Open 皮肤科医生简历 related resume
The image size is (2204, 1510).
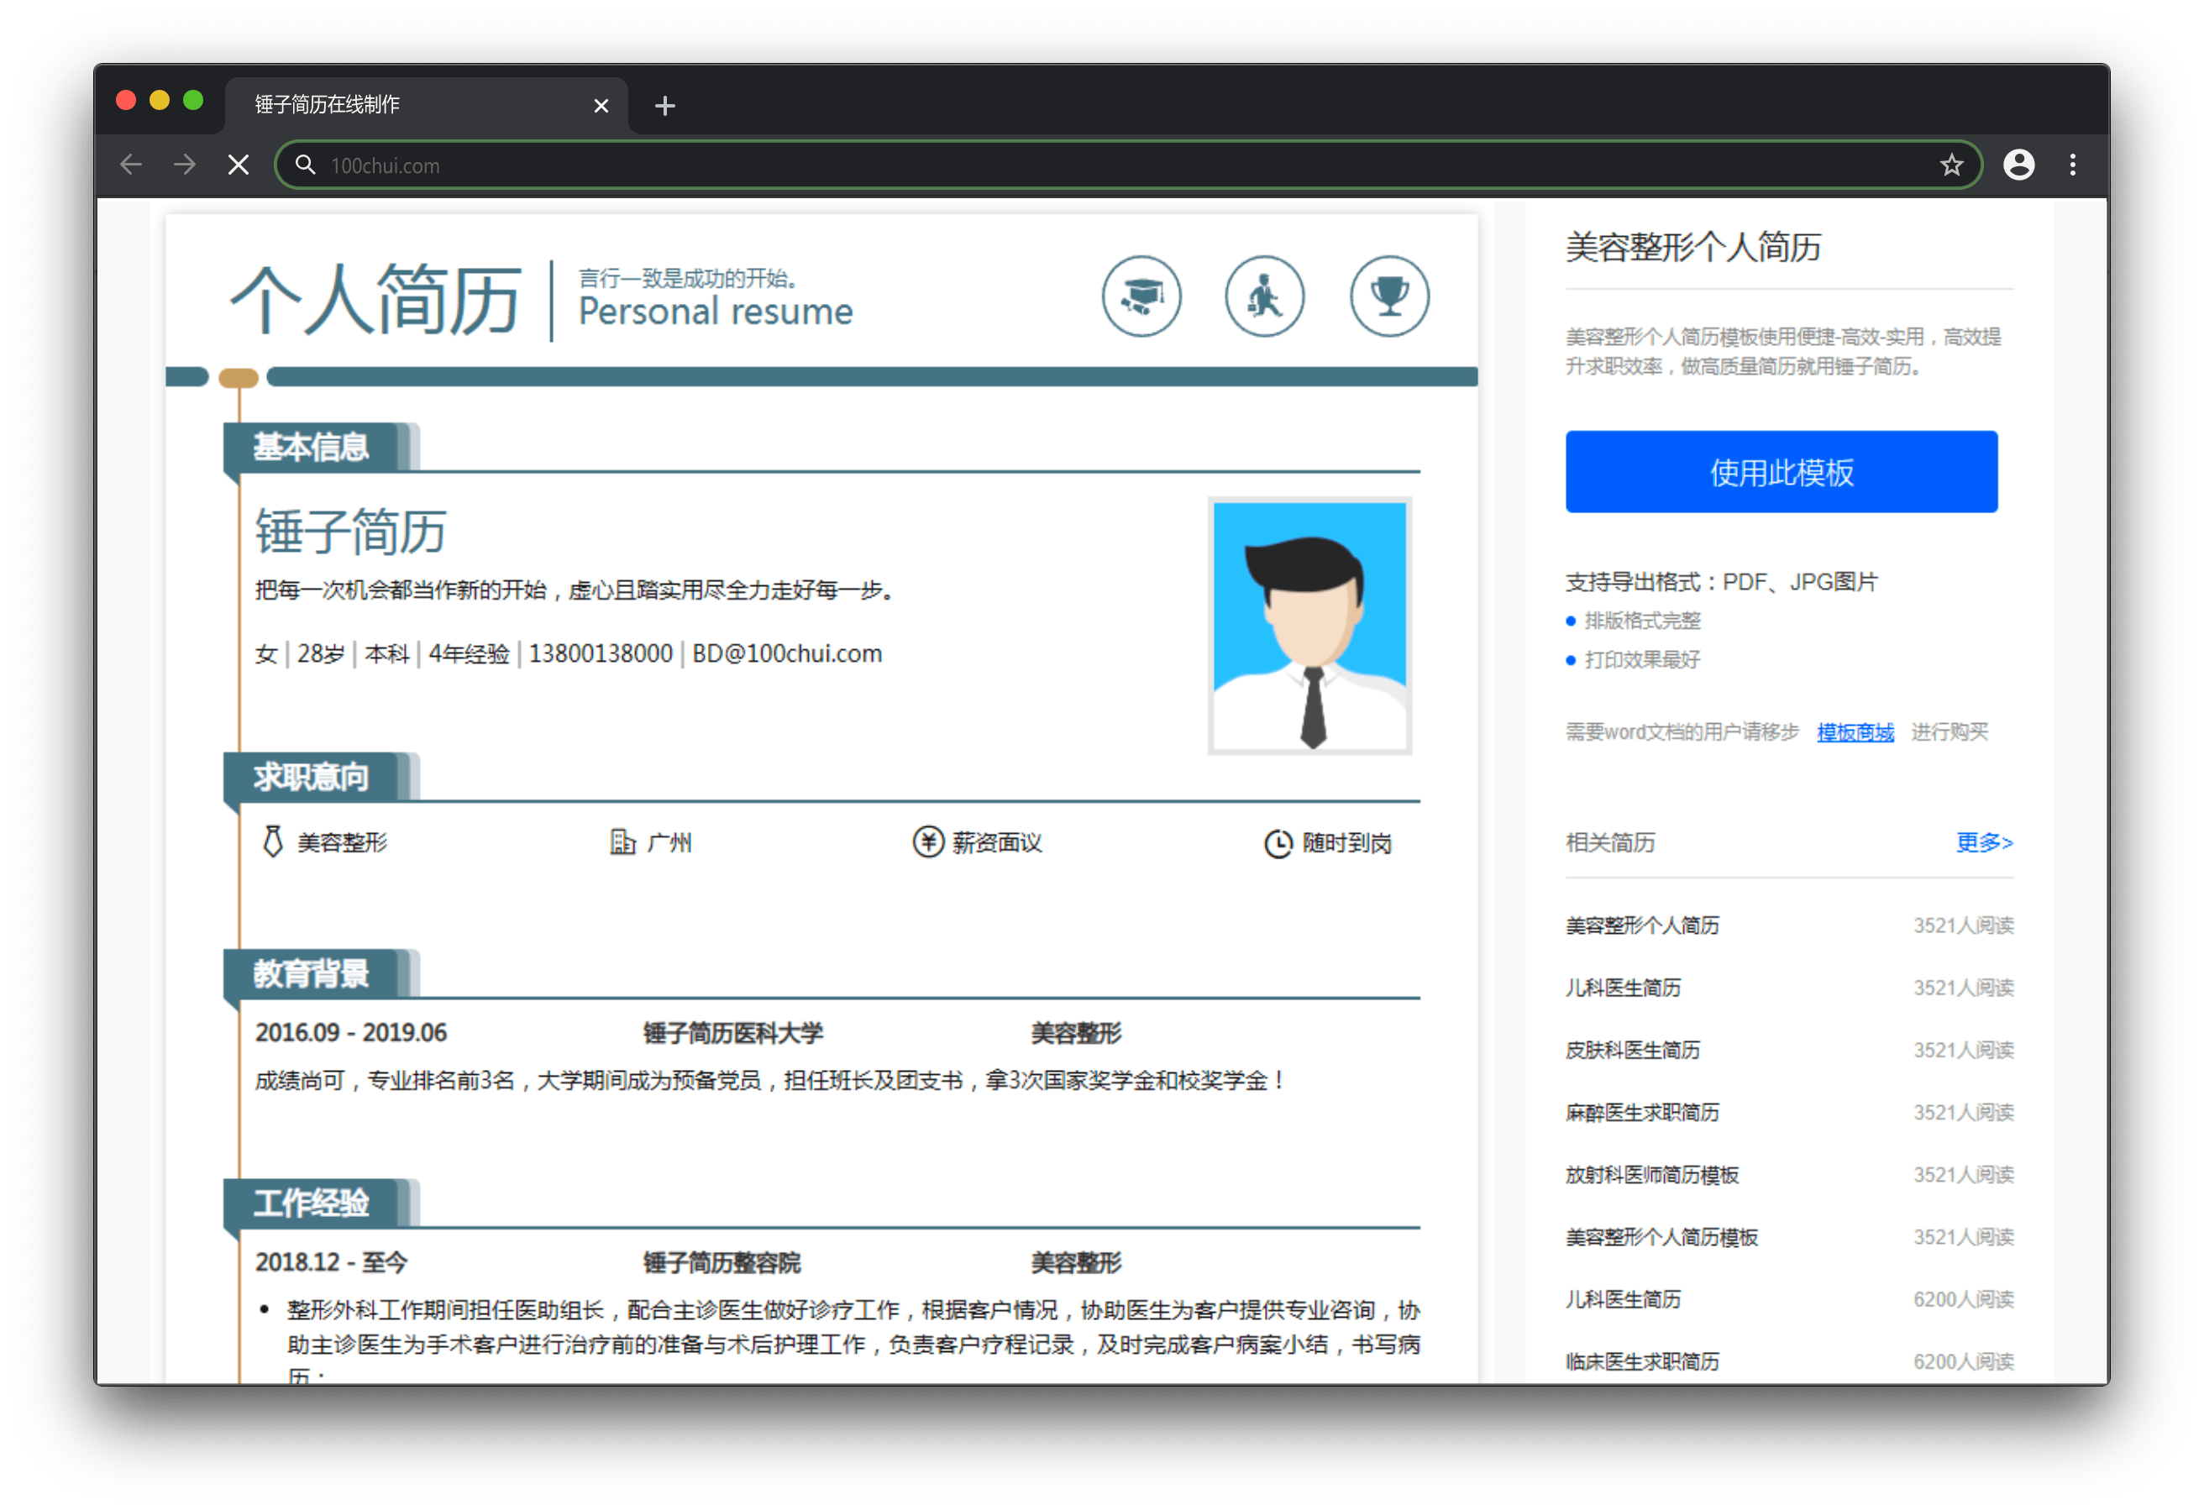(1632, 1049)
